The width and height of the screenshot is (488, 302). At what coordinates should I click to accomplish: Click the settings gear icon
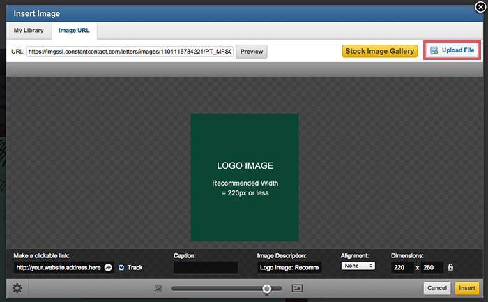point(17,288)
